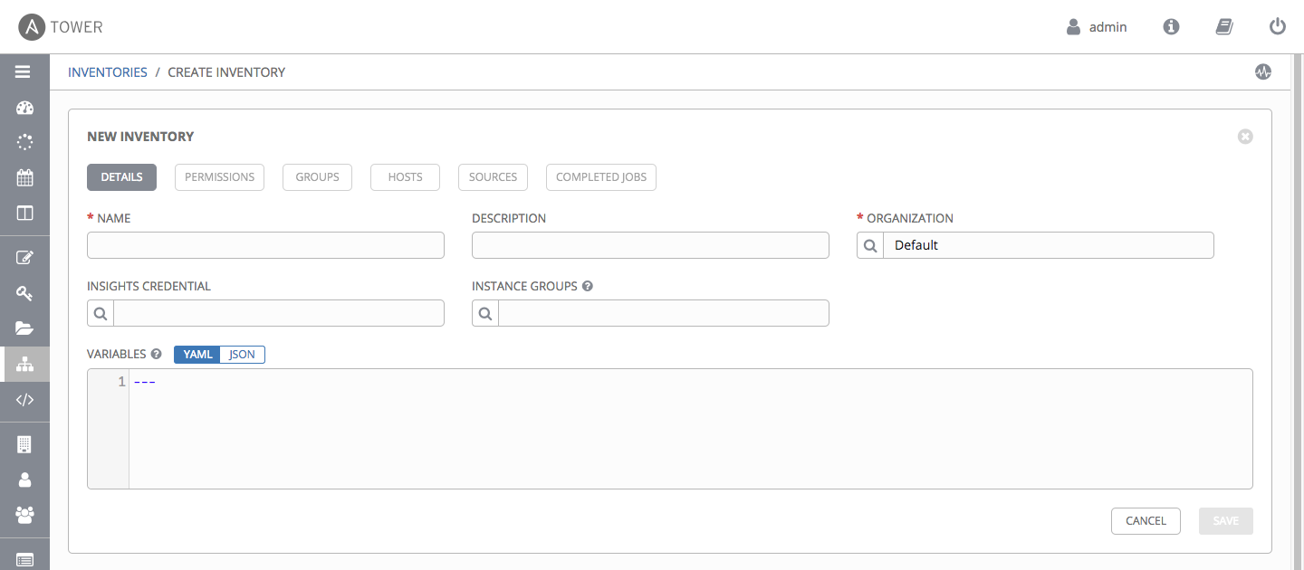Open Inventory Scripts code icon
Screen dimensions: 1304x570
24,399
